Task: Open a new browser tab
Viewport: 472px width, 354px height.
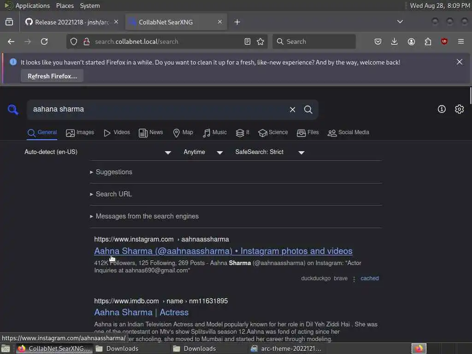Action: tap(237, 22)
